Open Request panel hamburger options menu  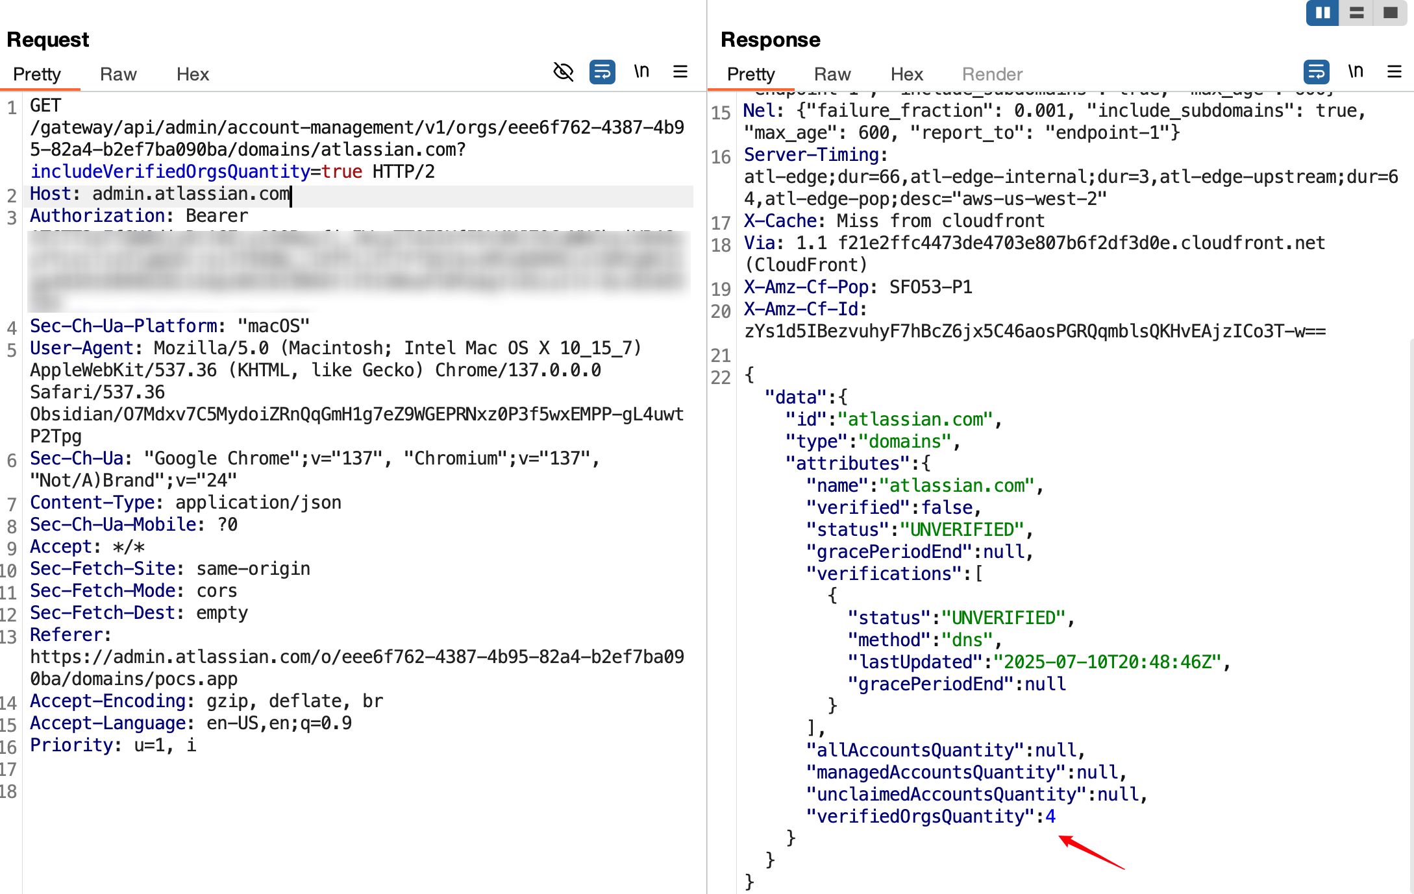coord(680,71)
